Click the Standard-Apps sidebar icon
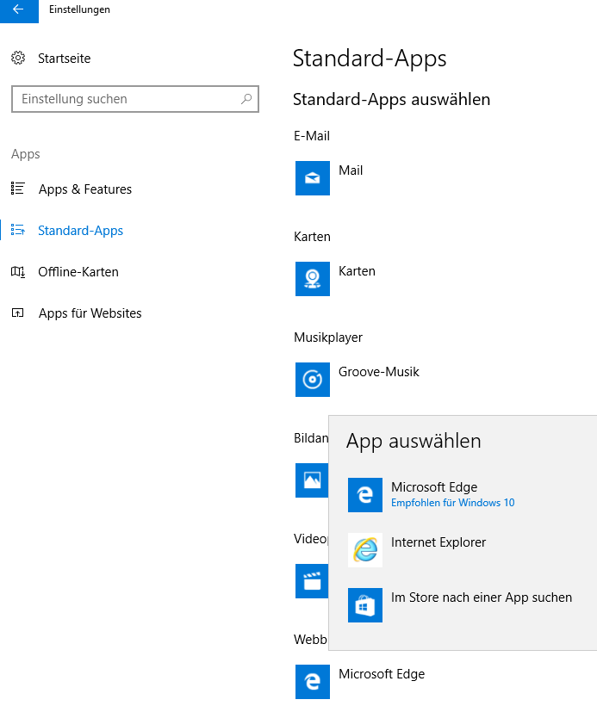Viewport: 597px width, 712px height. pyautogui.click(x=18, y=230)
